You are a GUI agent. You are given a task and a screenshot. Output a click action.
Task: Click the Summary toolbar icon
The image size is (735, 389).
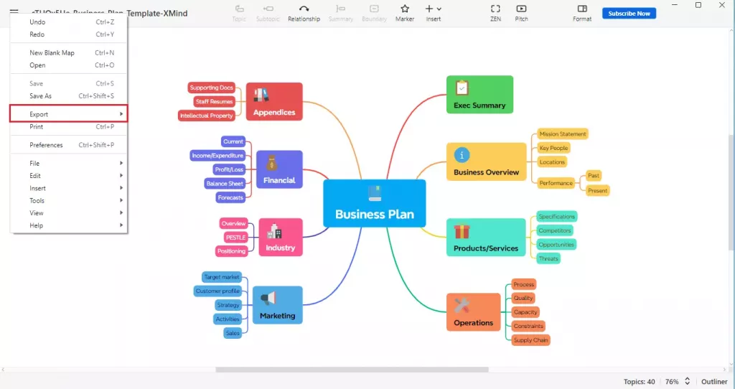click(x=341, y=9)
